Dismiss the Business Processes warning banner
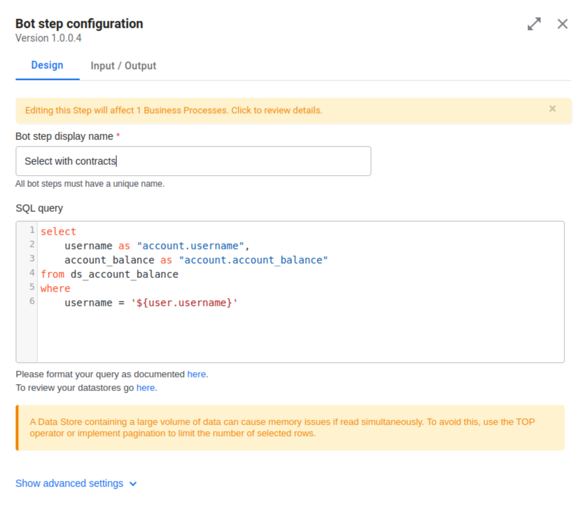Screen dimensions: 584x511 [x=552, y=109]
